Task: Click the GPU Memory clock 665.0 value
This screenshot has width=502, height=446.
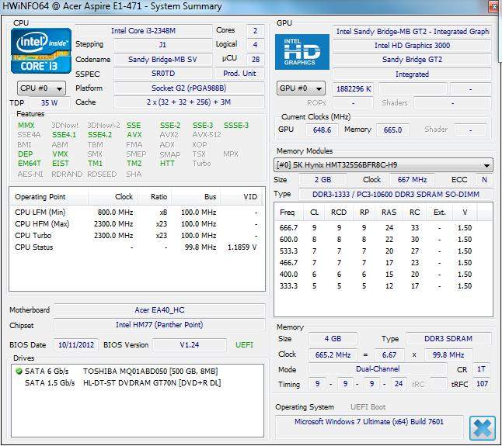Action: coord(392,130)
